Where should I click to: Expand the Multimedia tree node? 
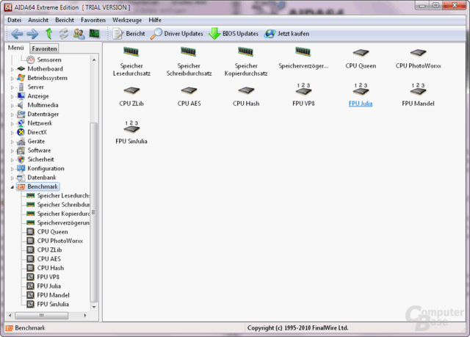click(12, 106)
